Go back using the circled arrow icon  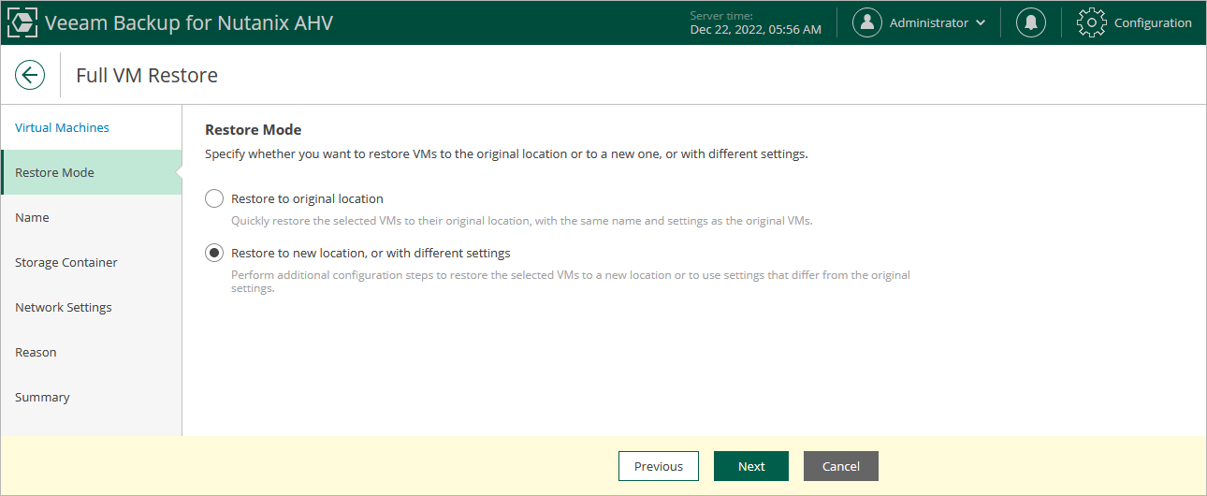coord(30,75)
